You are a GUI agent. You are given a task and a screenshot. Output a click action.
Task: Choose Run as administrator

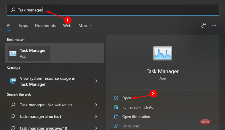pos(138,107)
